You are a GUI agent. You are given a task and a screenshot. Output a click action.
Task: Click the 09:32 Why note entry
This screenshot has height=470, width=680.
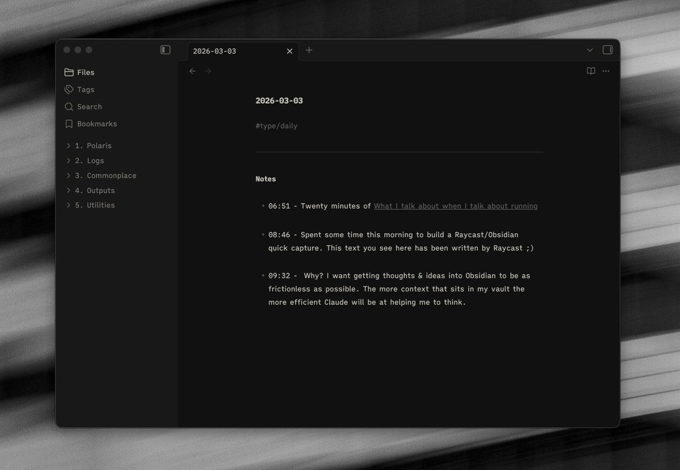(x=399, y=289)
